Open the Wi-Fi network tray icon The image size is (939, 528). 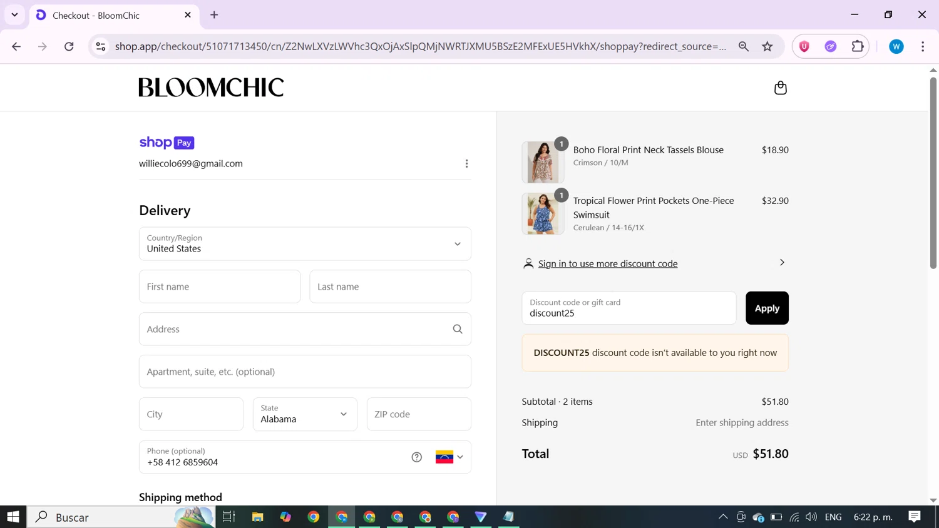coord(794,517)
